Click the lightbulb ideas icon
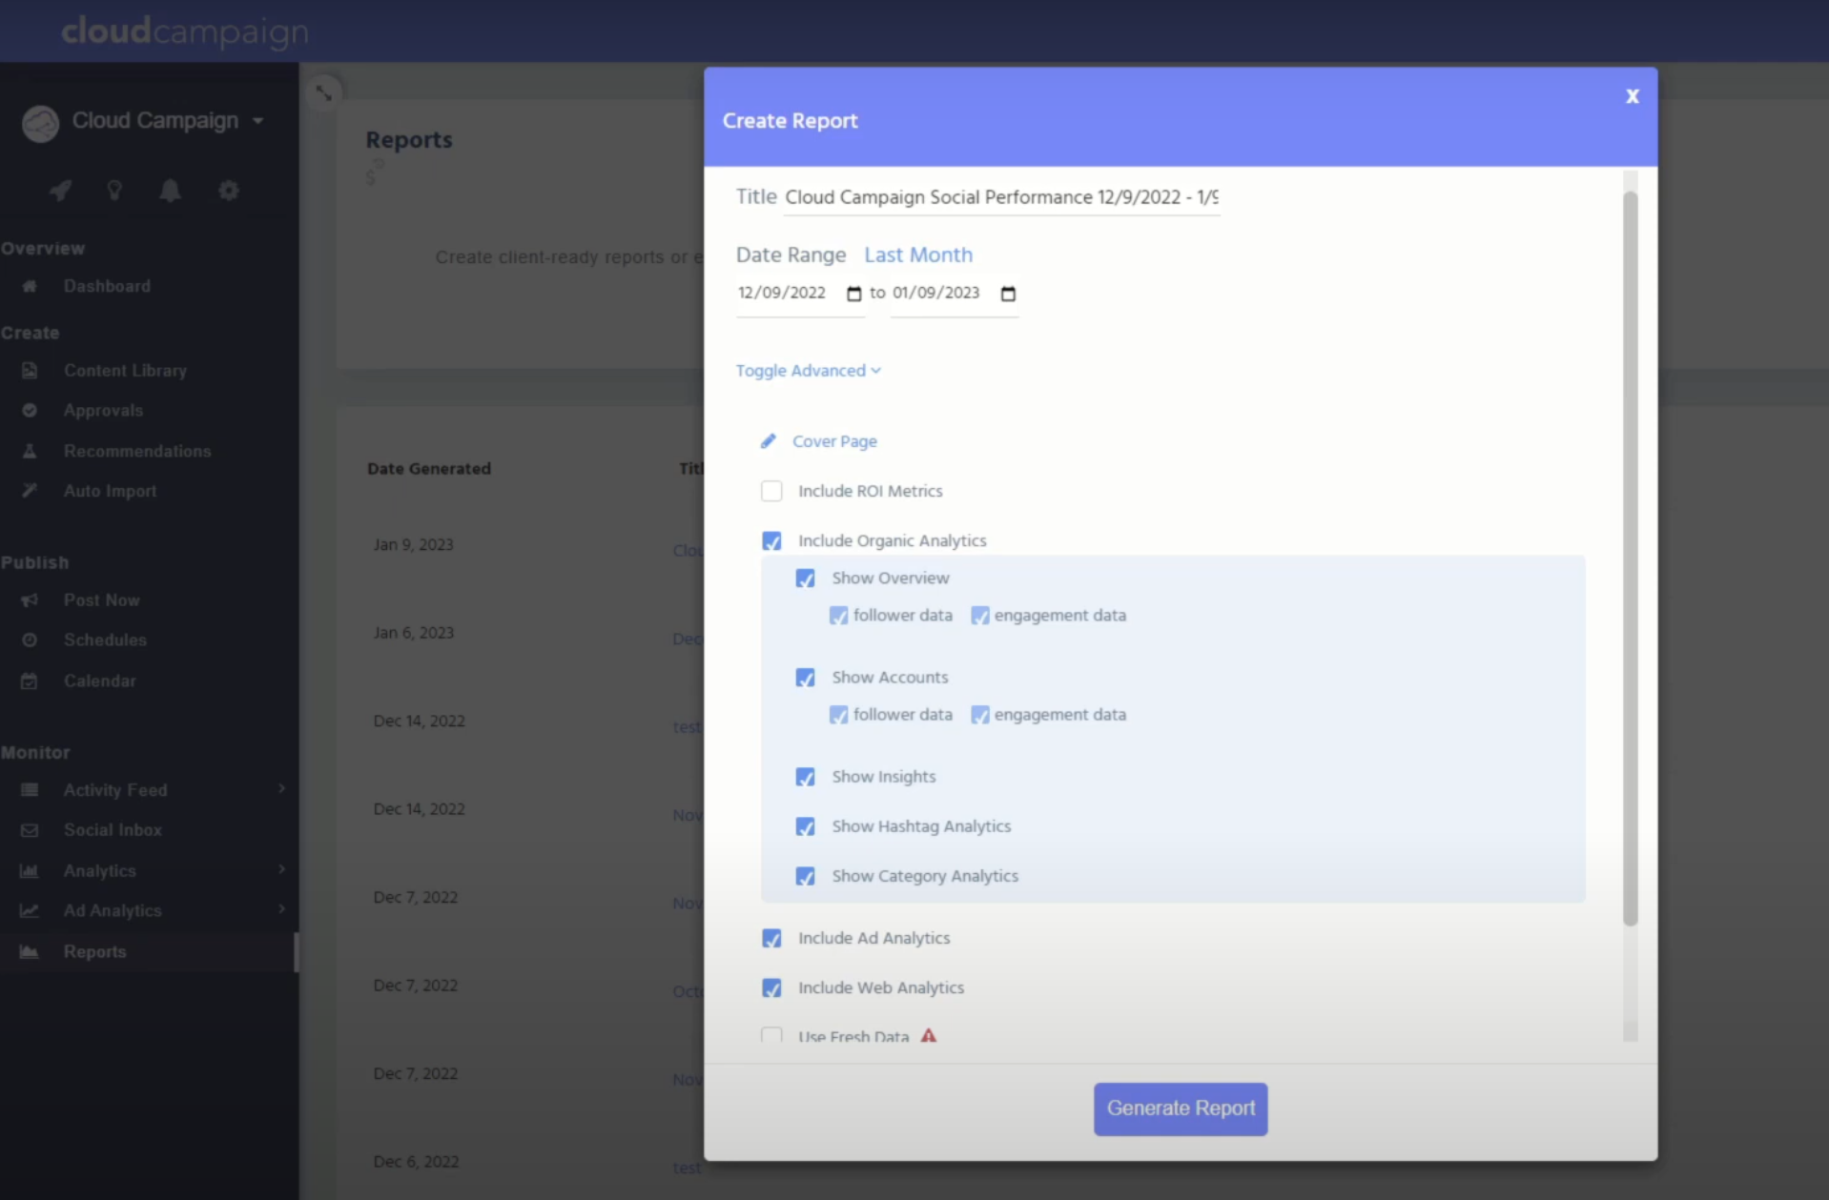This screenshot has width=1829, height=1200. point(114,191)
